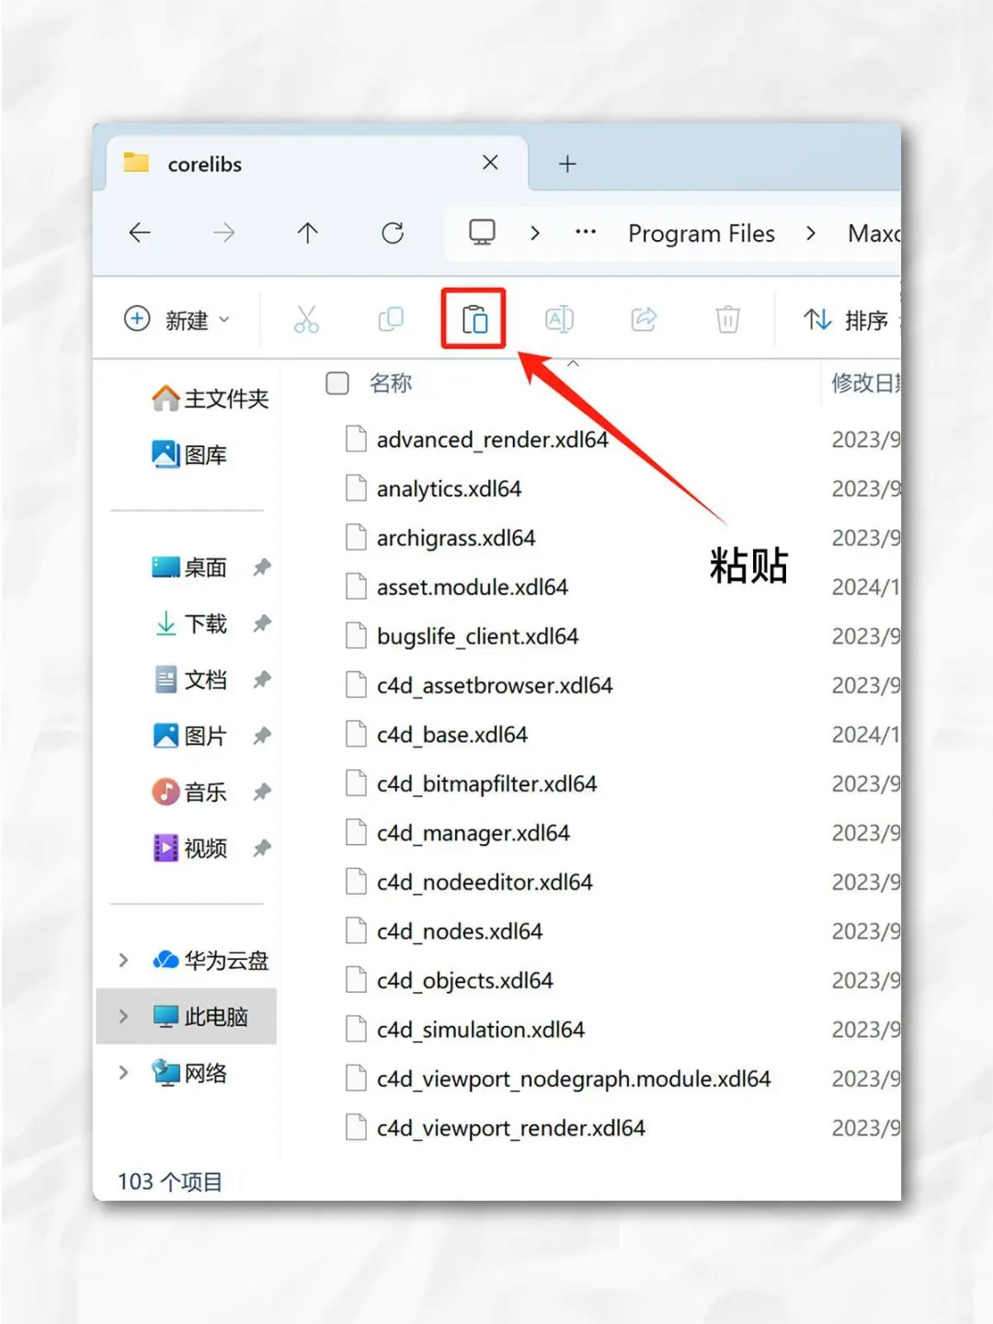
Task: Click the Paste icon in the toolbar
Action: (473, 319)
